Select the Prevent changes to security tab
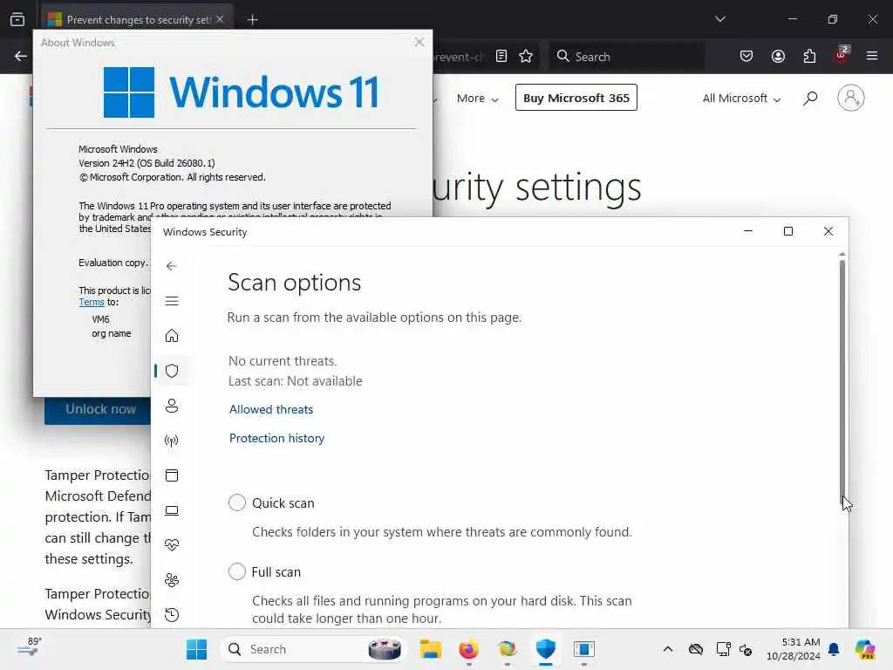 pyautogui.click(x=137, y=19)
